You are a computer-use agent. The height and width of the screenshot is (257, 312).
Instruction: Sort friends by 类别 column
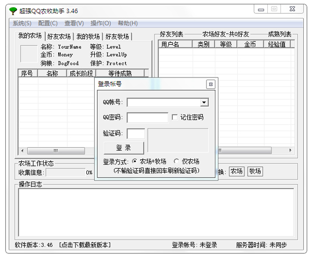coord(203,44)
